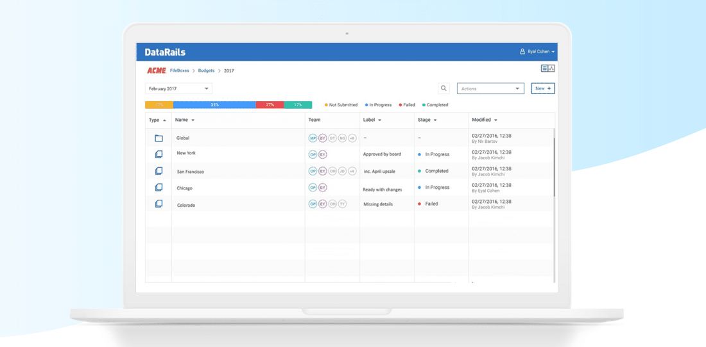Show +4 more members in San Francisco row

coord(352,171)
